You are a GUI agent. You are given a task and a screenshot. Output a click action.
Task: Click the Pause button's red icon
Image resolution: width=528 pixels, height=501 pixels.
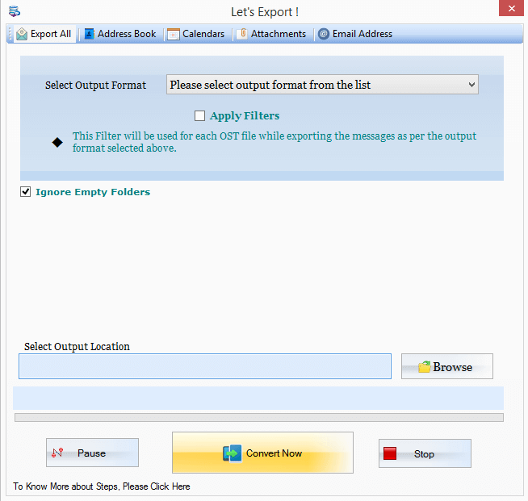point(57,453)
